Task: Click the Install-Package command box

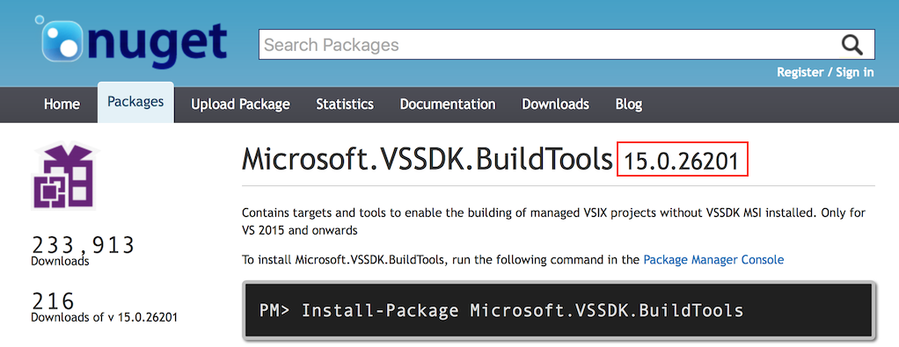Action: click(559, 311)
